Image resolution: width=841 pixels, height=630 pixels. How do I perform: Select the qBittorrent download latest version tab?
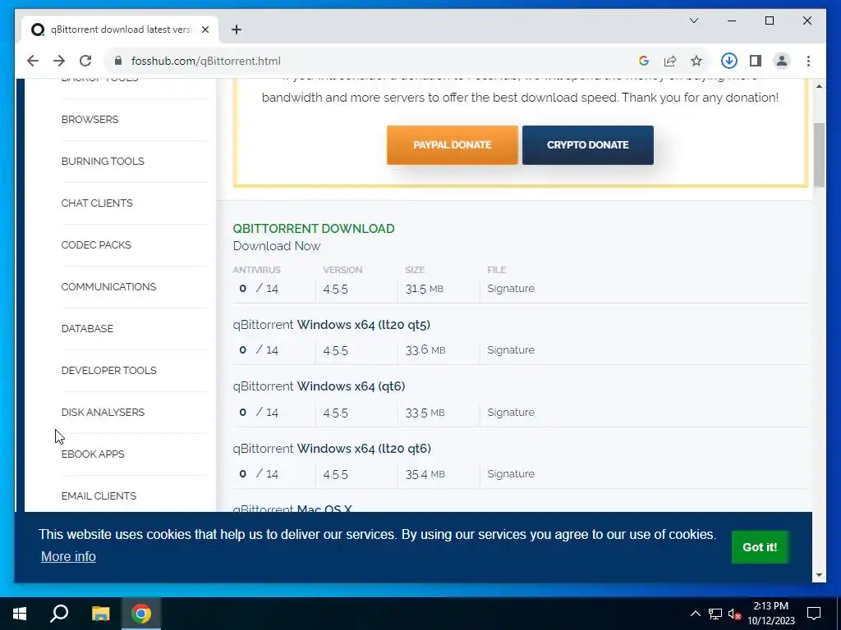[120, 30]
